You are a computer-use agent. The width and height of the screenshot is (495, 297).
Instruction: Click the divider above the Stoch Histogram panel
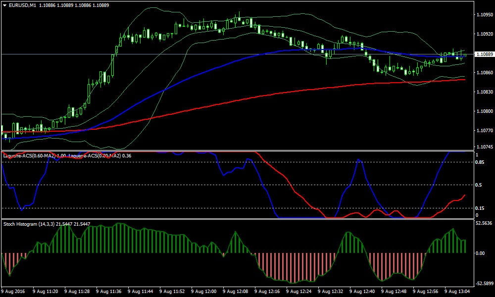click(237, 219)
